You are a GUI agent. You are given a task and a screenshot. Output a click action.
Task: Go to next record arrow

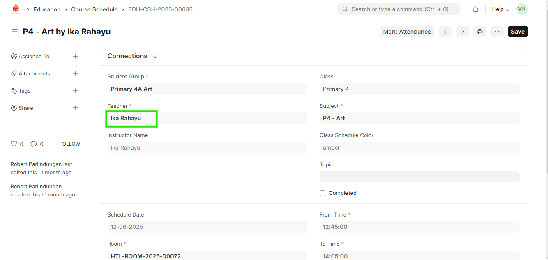pos(462,32)
